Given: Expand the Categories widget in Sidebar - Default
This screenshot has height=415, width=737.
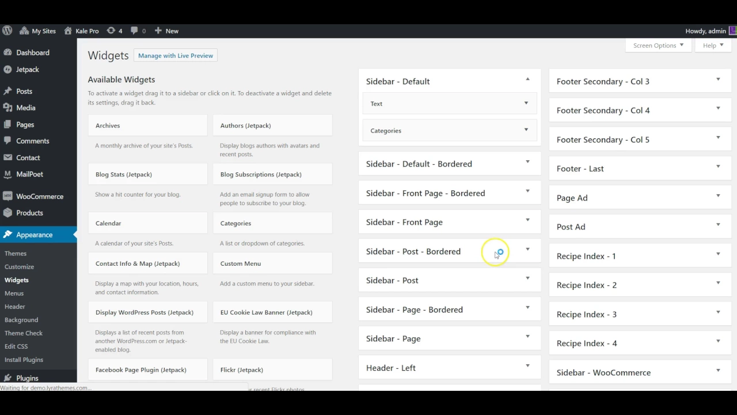Looking at the screenshot, I should coord(526,130).
